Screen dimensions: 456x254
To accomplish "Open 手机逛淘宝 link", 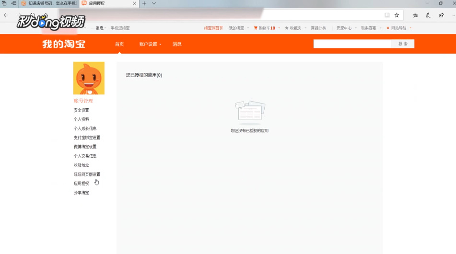I will click(120, 28).
